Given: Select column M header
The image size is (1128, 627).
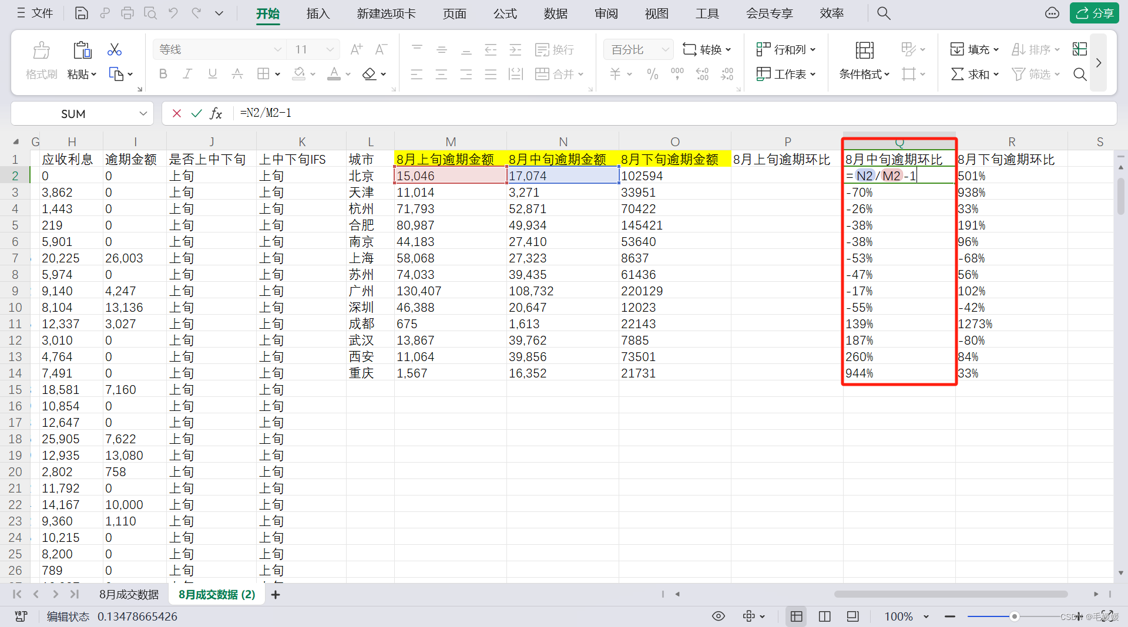Looking at the screenshot, I should point(451,141).
